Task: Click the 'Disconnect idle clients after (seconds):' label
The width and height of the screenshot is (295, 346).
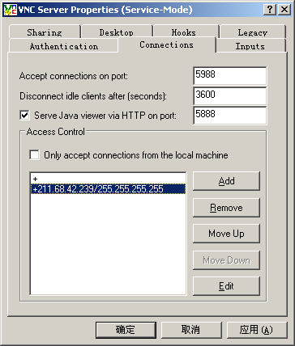Action: (93, 96)
